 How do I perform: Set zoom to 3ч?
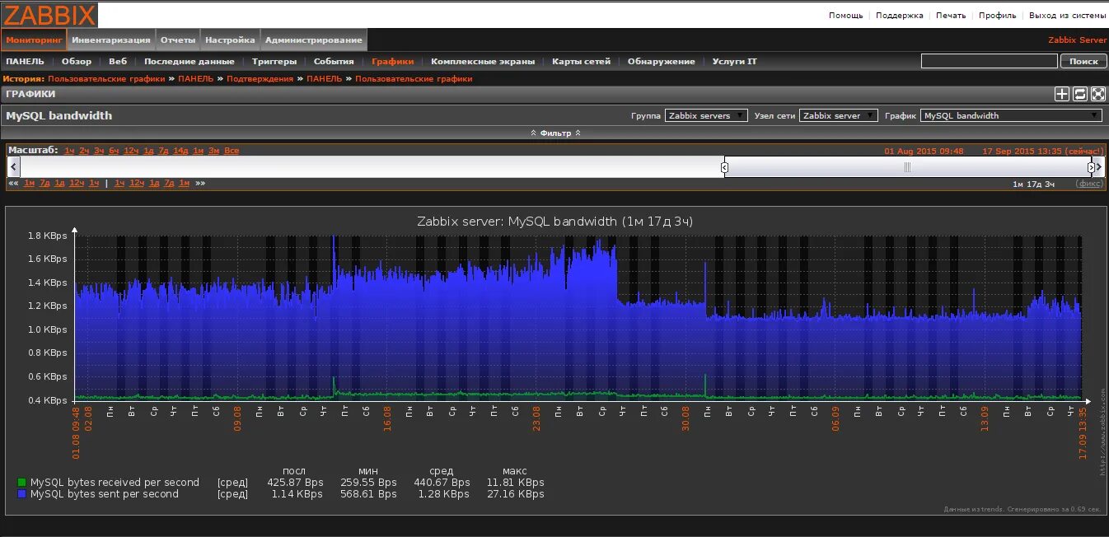click(99, 151)
